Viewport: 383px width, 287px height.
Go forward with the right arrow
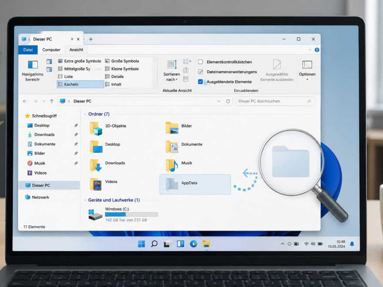35,101
